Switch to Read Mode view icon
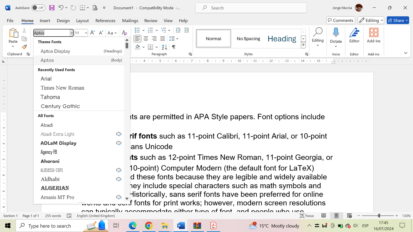413x232 pixels. [323, 216]
